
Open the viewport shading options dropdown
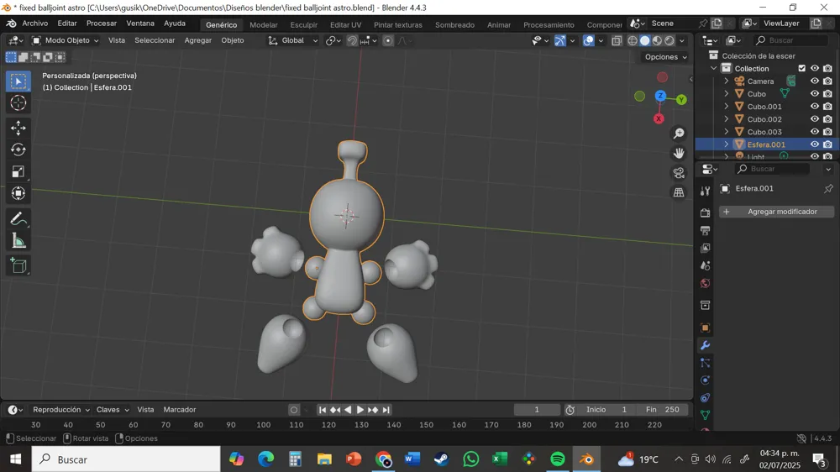click(682, 40)
